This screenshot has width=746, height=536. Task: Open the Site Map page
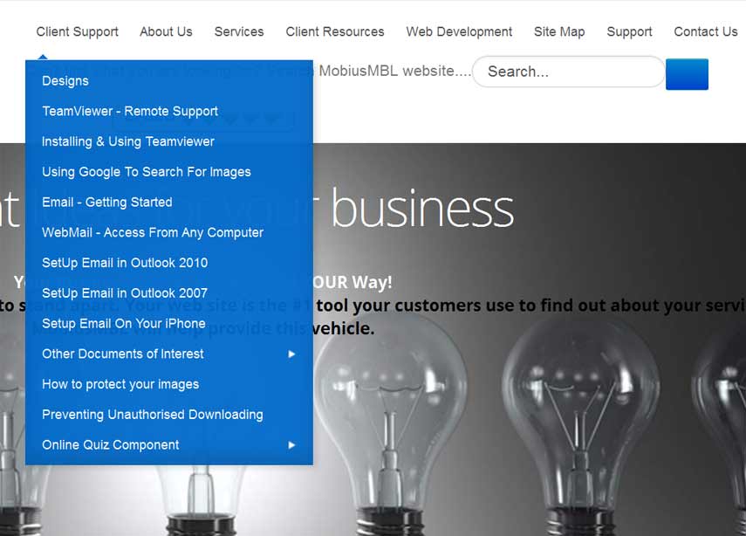pos(559,32)
